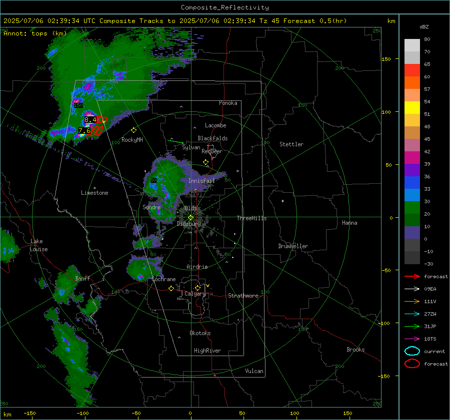Click the Drumheller city label

pyautogui.click(x=293, y=246)
